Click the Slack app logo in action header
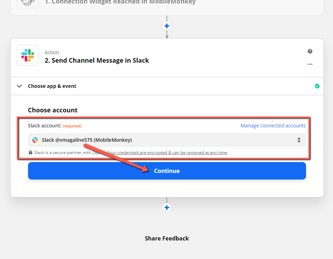 [x=28, y=55]
